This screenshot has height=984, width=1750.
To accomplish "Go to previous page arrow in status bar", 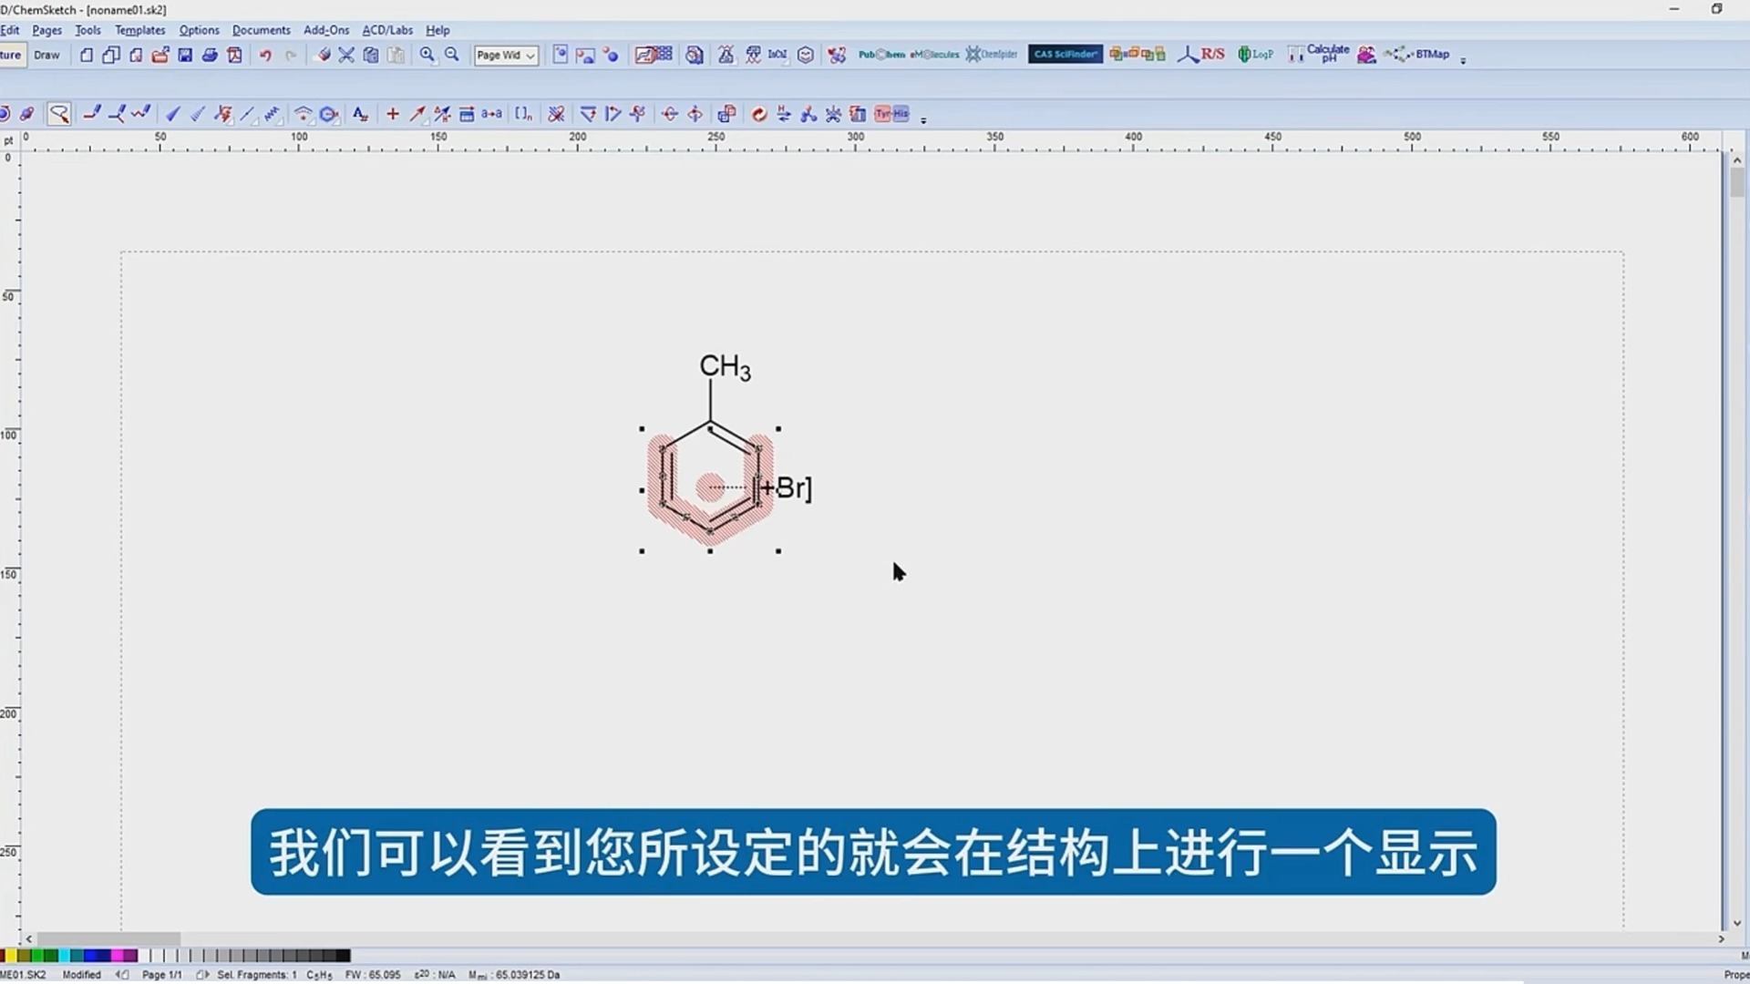I will click(123, 975).
